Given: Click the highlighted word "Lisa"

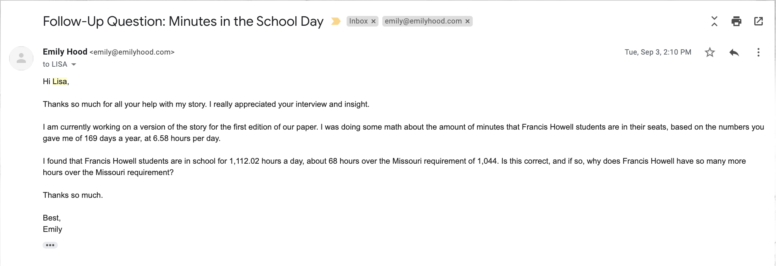Looking at the screenshot, I should point(60,81).
